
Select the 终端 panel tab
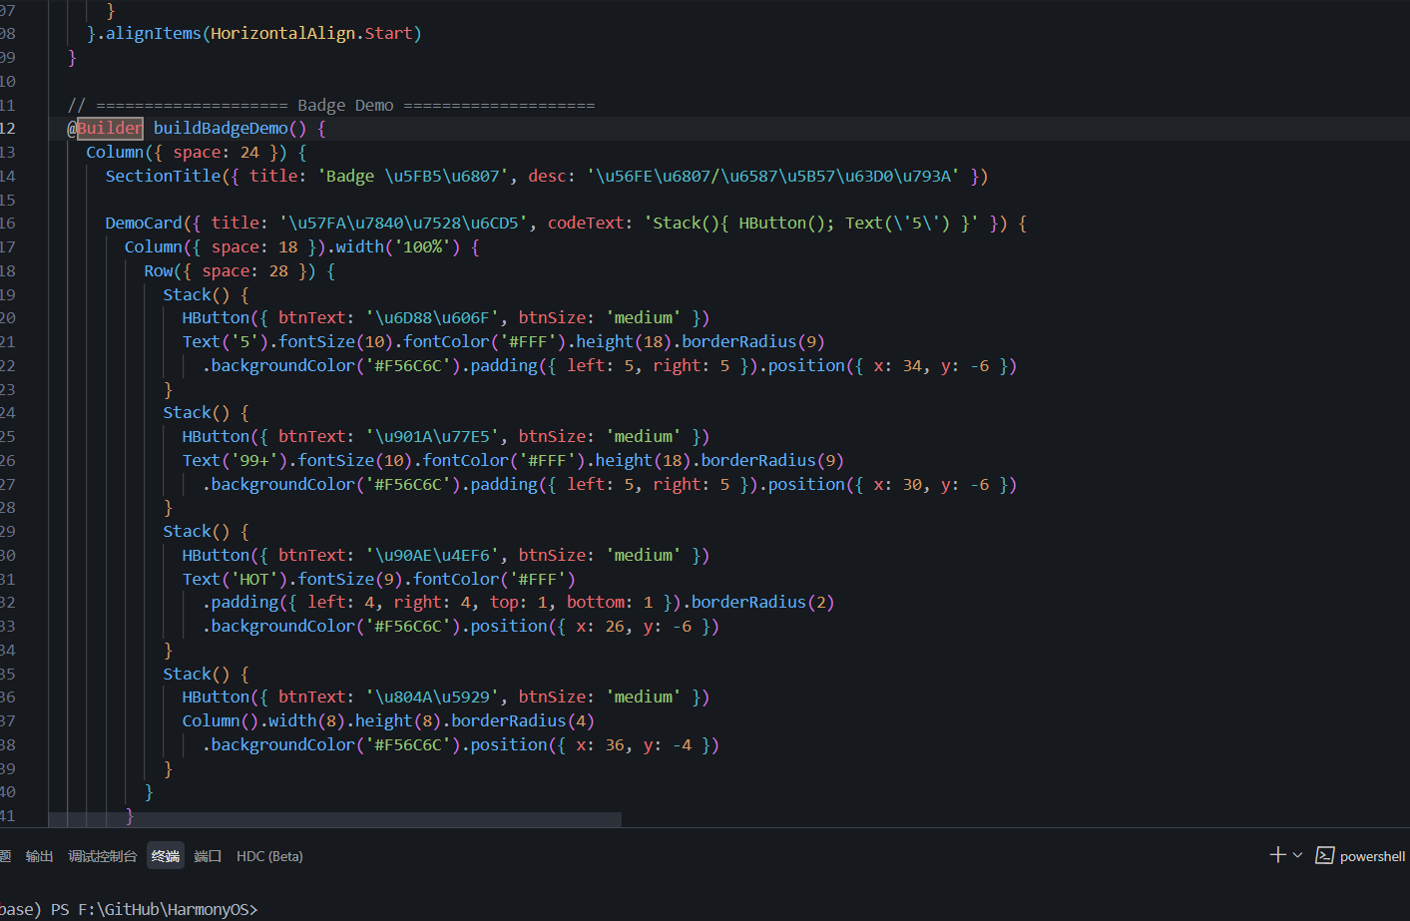point(166,856)
